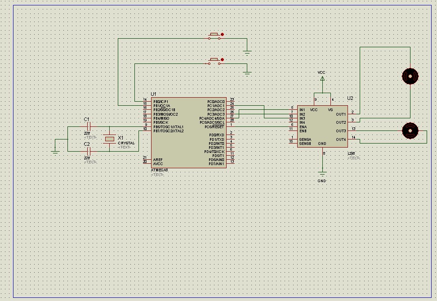Select the lower DC motor

(x=410, y=130)
